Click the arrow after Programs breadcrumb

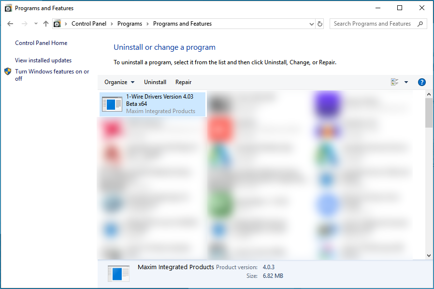click(147, 24)
